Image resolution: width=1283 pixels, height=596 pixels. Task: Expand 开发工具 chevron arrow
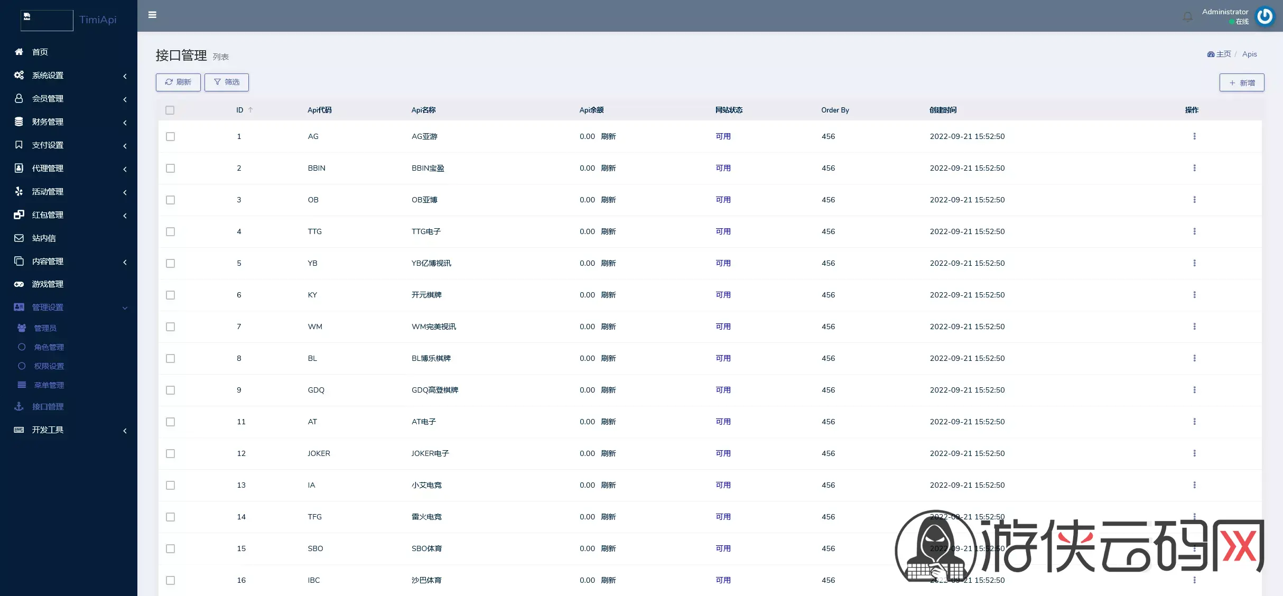(125, 431)
